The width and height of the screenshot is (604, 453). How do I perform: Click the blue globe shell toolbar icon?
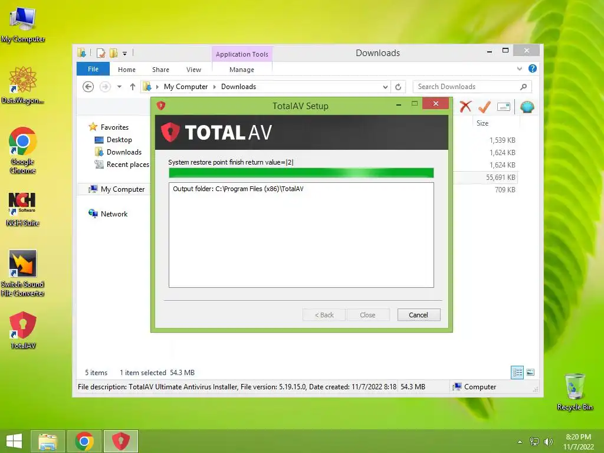point(527,107)
